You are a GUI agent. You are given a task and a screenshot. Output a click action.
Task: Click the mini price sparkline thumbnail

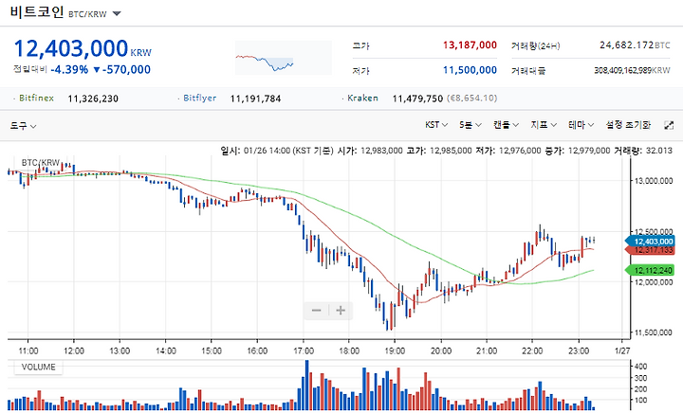[283, 58]
